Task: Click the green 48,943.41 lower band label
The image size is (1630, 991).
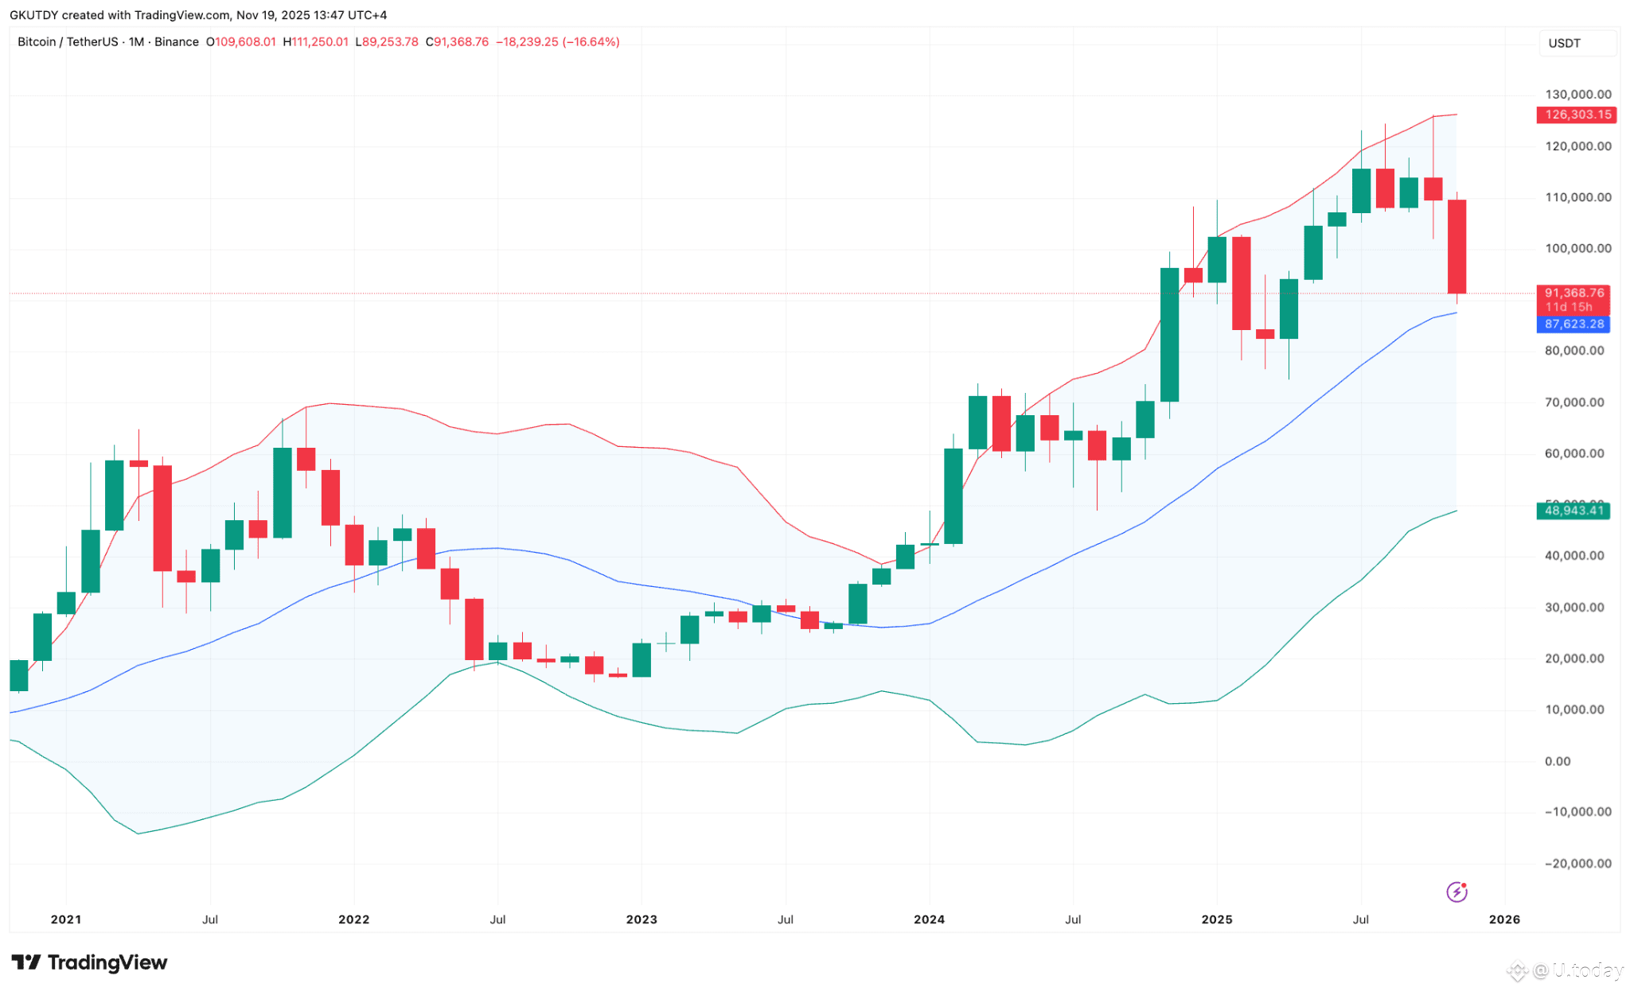Action: click(x=1573, y=511)
